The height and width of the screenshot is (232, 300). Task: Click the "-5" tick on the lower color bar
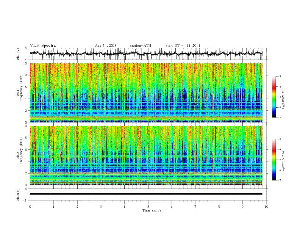[280, 160]
